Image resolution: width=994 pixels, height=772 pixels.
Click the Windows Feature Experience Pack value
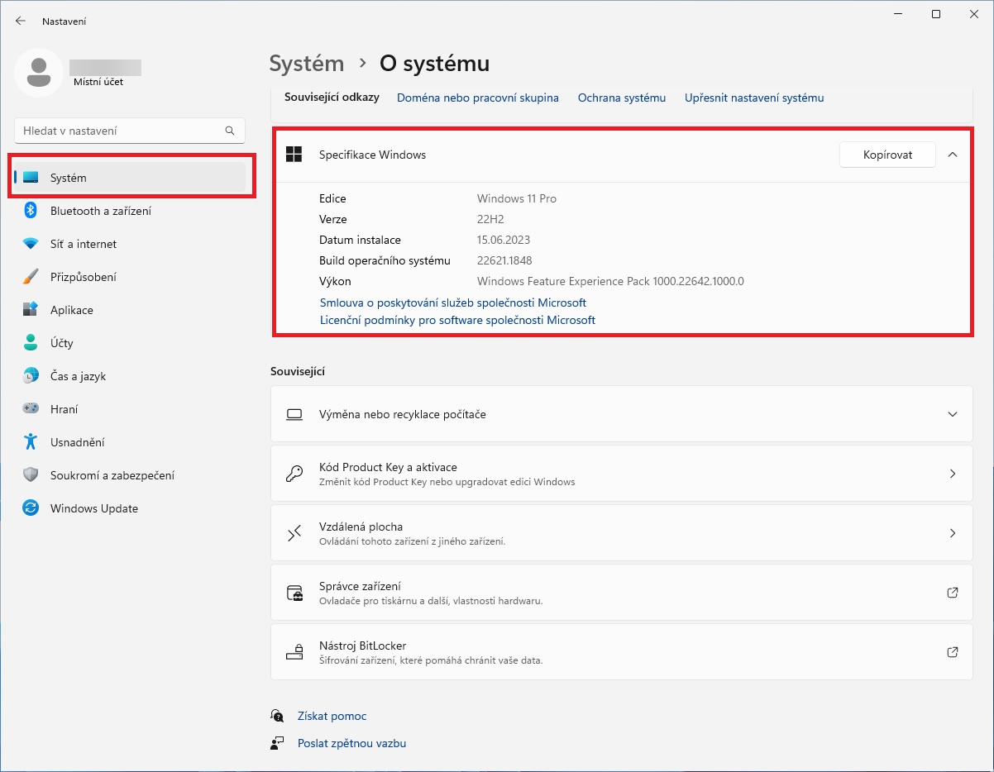point(610,281)
